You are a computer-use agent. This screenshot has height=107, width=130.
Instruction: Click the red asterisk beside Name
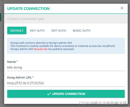click(x=17, y=61)
